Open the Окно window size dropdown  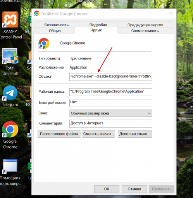click(x=111, y=113)
